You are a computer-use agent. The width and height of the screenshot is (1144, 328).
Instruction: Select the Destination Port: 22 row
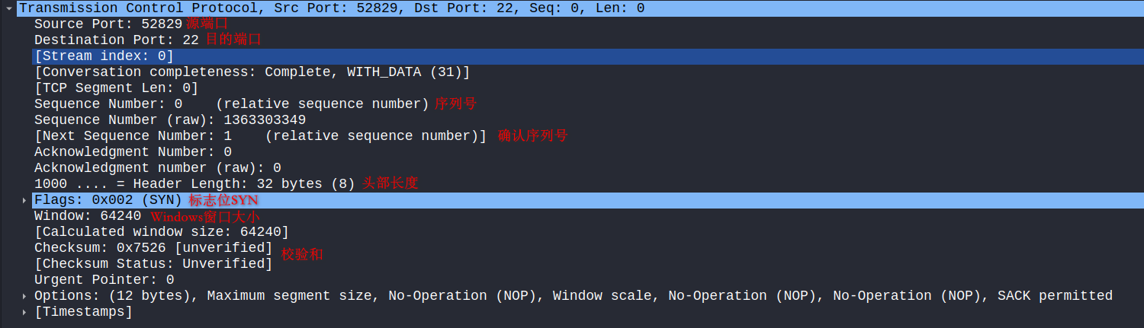click(117, 40)
